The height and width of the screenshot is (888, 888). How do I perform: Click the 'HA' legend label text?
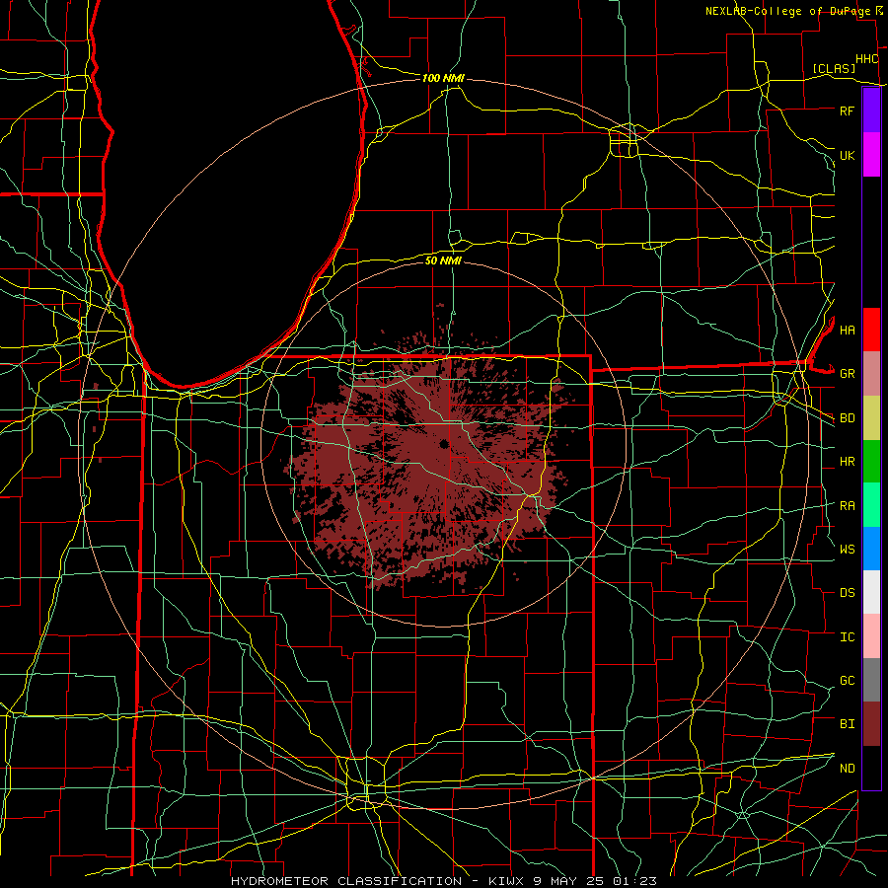point(847,330)
